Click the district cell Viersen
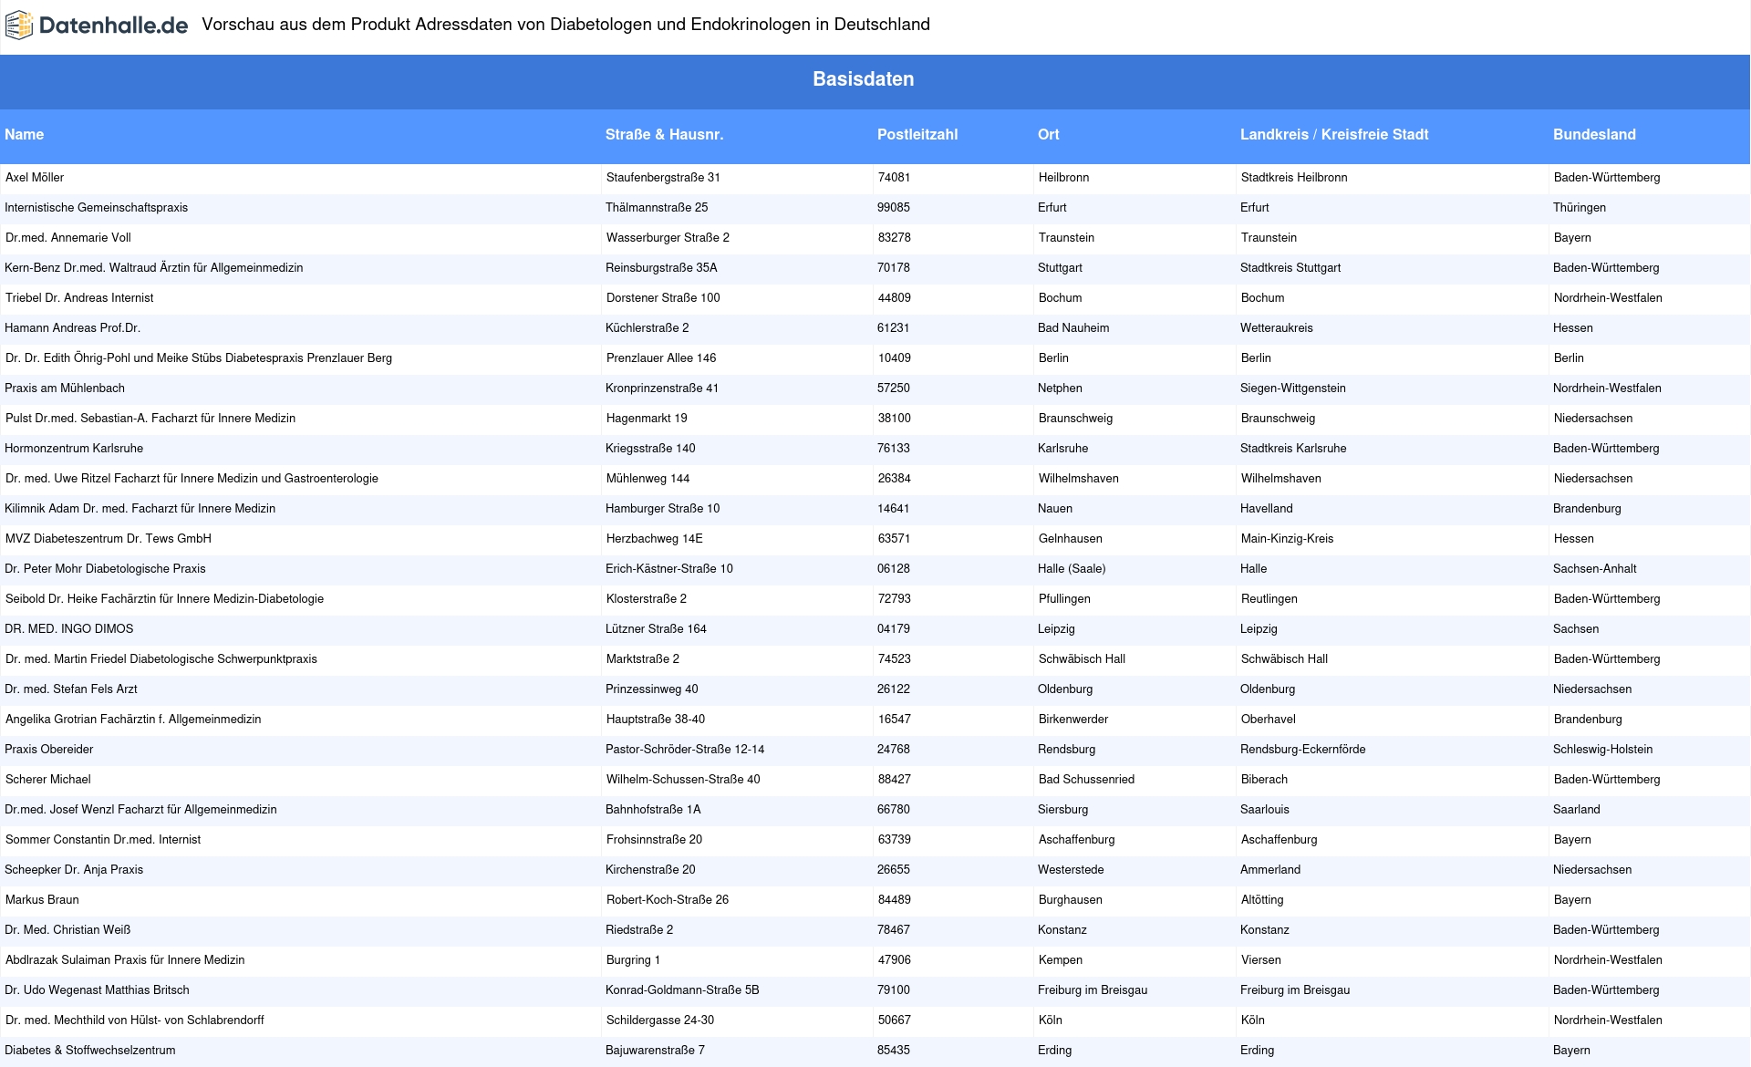Image resolution: width=1751 pixels, height=1067 pixels. (1260, 960)
